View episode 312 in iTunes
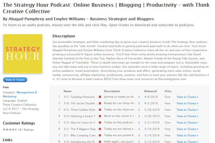Viewport: 215px width, 143px height. tap(187, 129)
